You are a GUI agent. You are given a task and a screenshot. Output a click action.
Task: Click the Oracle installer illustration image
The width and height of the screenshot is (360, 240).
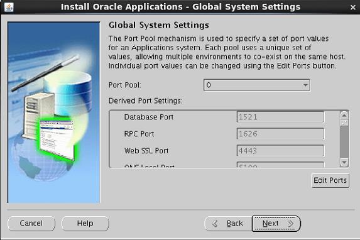[x=54, y=112]
